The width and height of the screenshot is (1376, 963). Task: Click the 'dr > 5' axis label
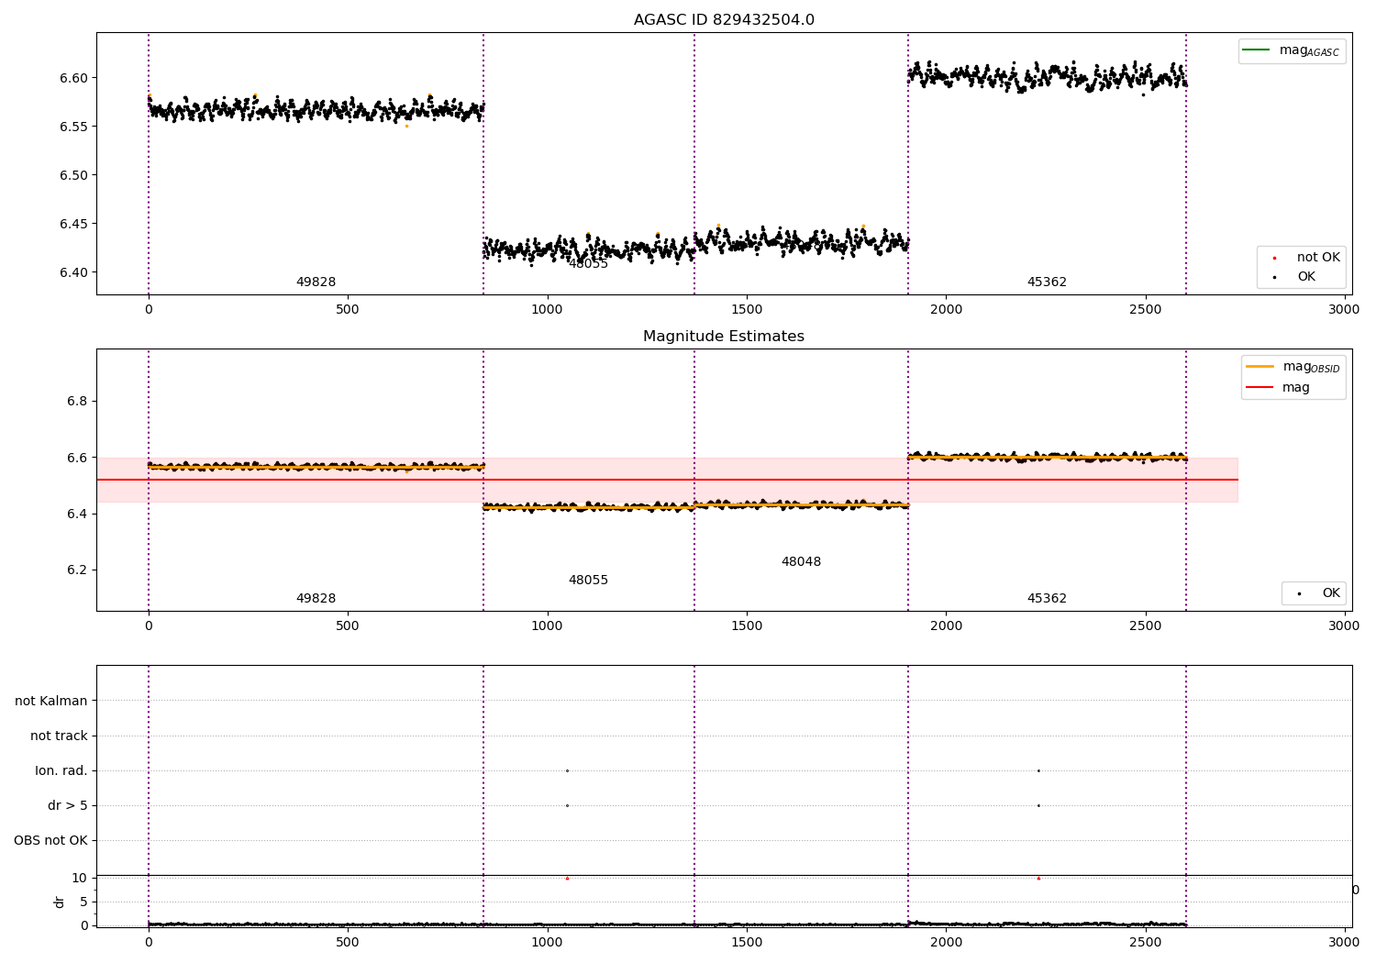click(x=68, y=805)
